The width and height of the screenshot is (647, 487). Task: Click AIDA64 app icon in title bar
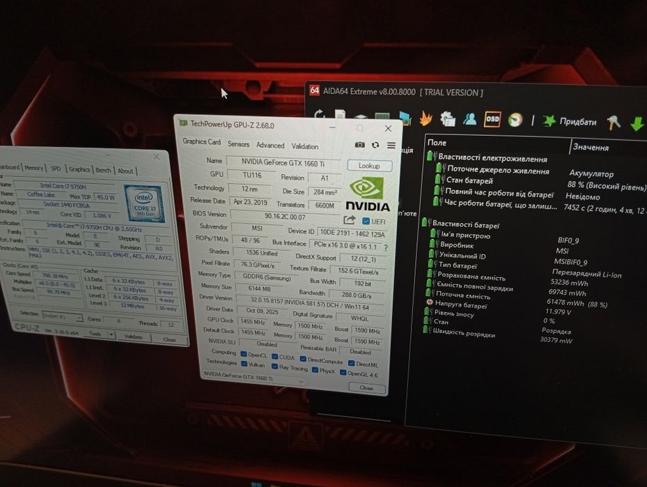[314, 90]
